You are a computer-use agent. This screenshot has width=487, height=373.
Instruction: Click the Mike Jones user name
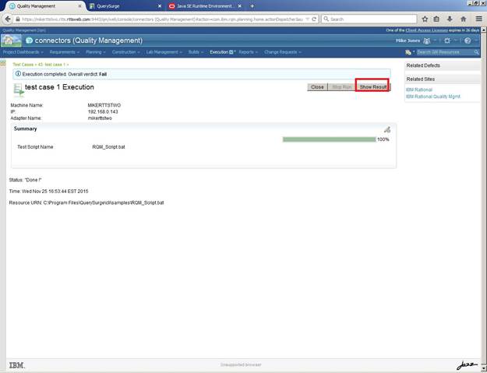point(408,40)
